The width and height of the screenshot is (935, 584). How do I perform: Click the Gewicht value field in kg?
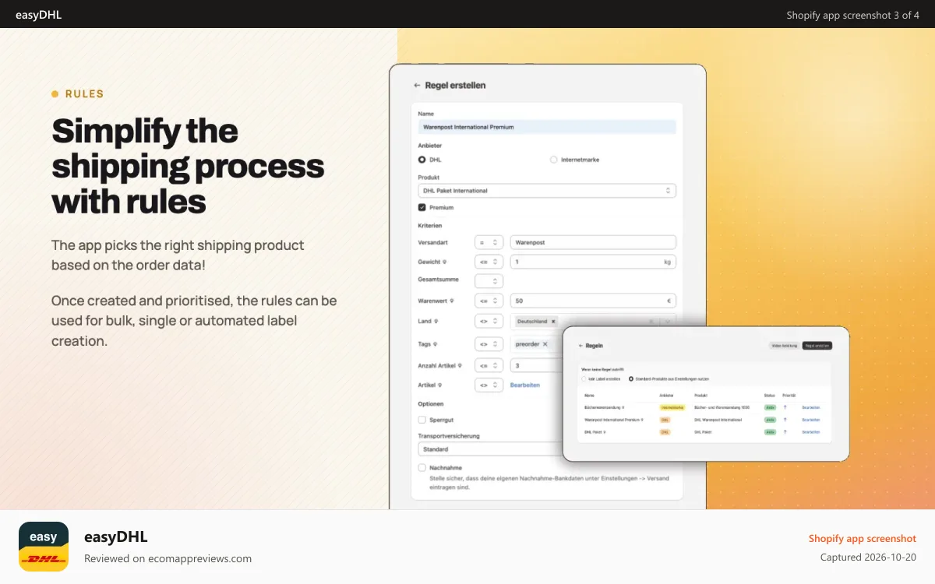click(x=593, y=262)
